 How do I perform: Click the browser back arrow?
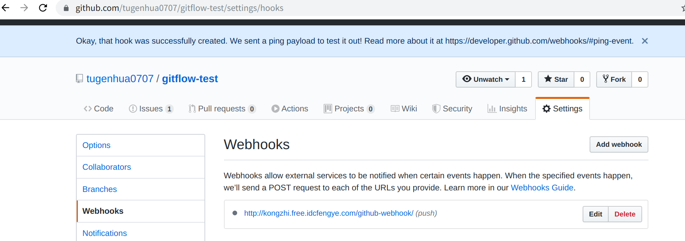pos(5,8)
